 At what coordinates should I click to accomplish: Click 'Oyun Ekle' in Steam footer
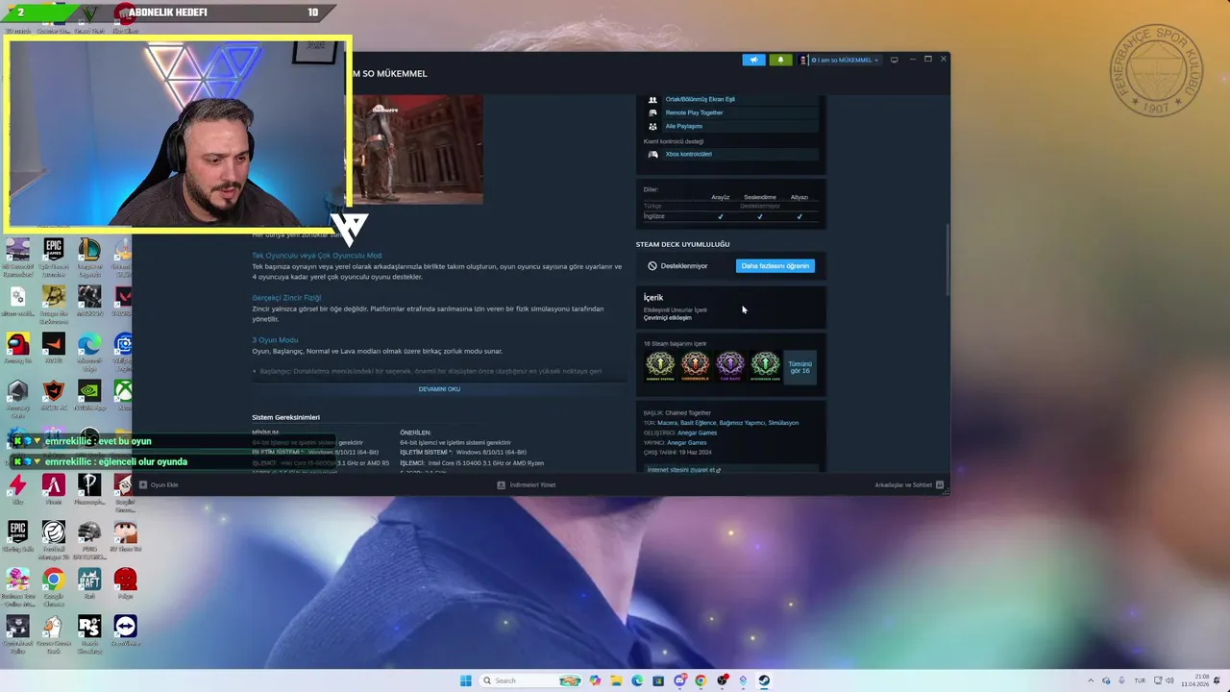point(159,484)
